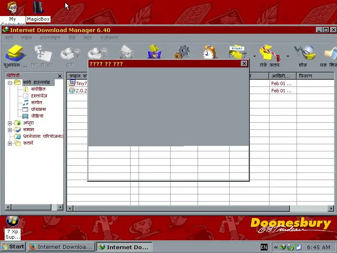Select the कतारें folder
The image size is (337, 253).
28,143
